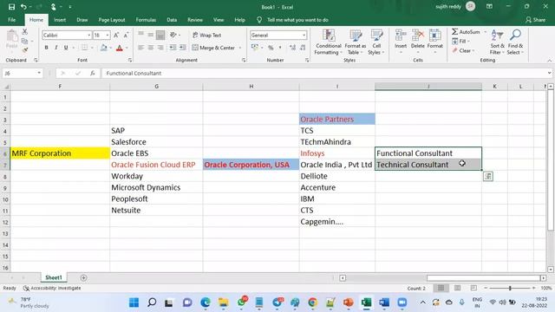Click the Font Color red A icon
This screenshot has width=555, height=312.
click(120, 48)
